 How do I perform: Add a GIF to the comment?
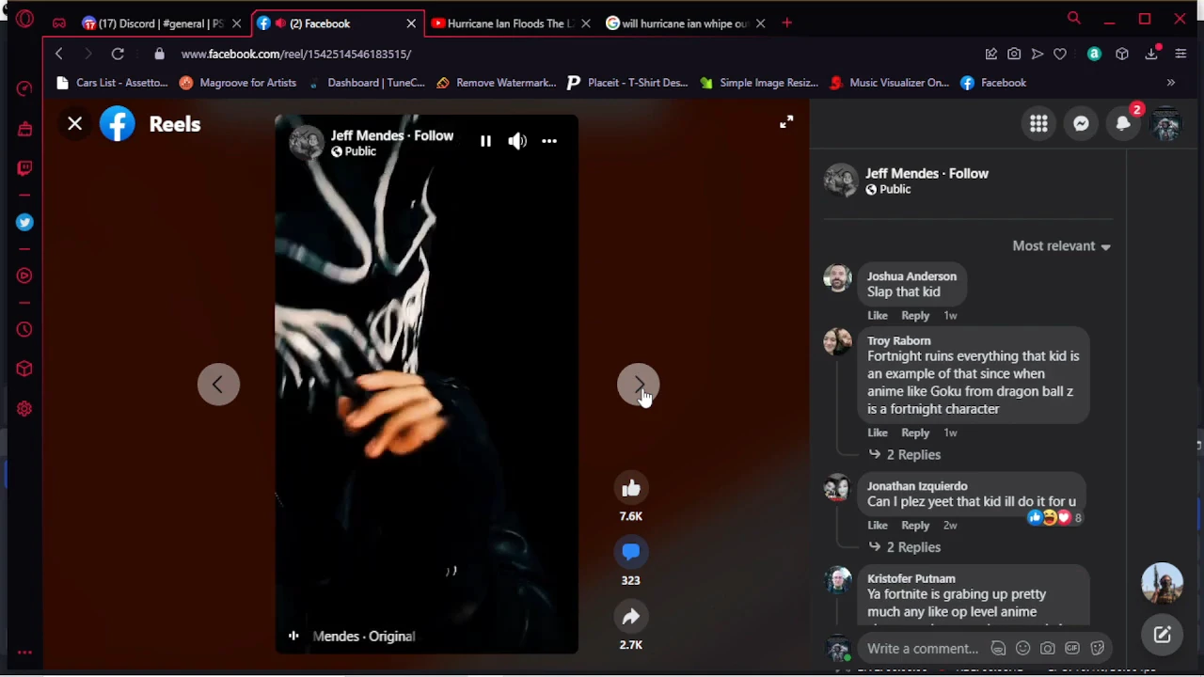[1072, 649]
